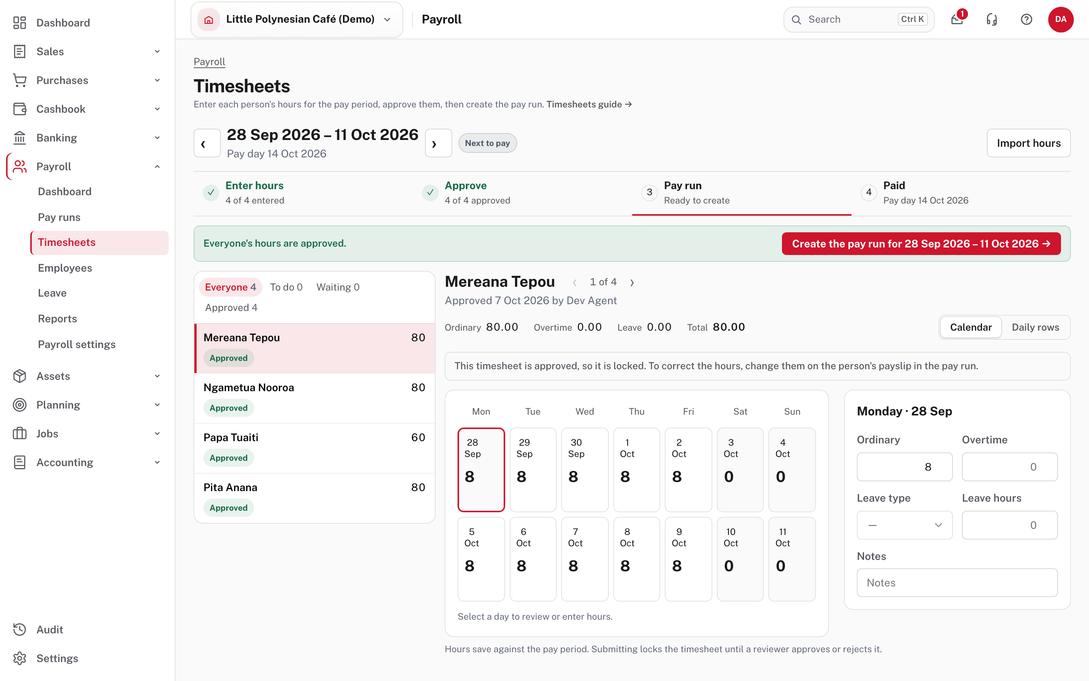
Task: Go to previous pay period arrow
Action: click(x=207, y=143)
